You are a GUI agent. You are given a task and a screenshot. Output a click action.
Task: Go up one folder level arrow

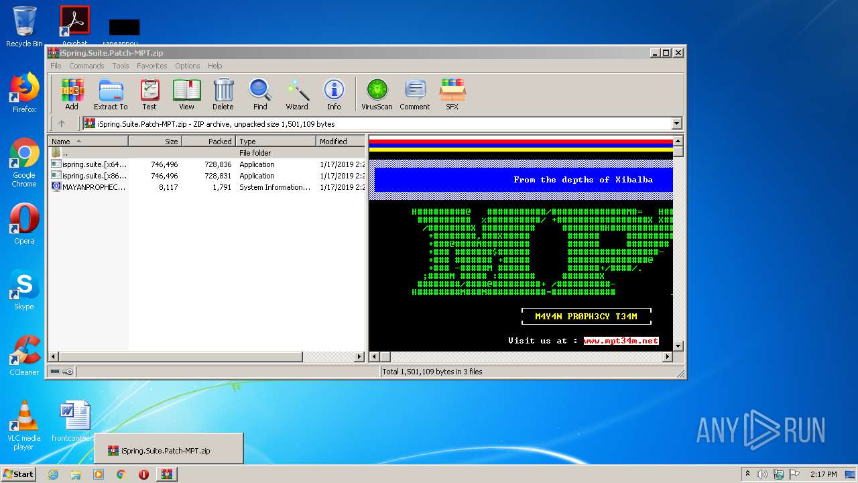click(62, 123)
